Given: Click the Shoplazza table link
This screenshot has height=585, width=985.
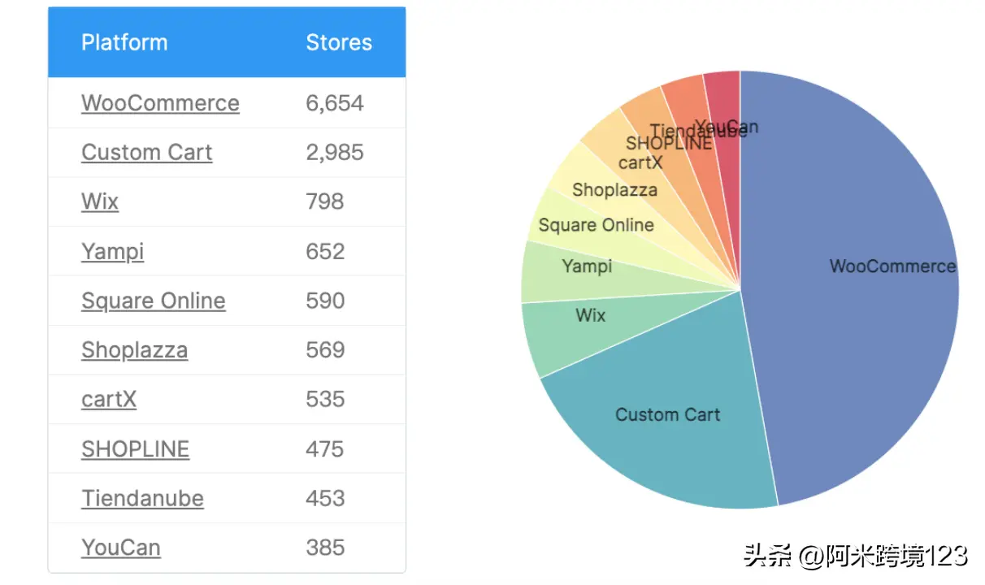Looking at the screenshot, I should tap(134, 350).
